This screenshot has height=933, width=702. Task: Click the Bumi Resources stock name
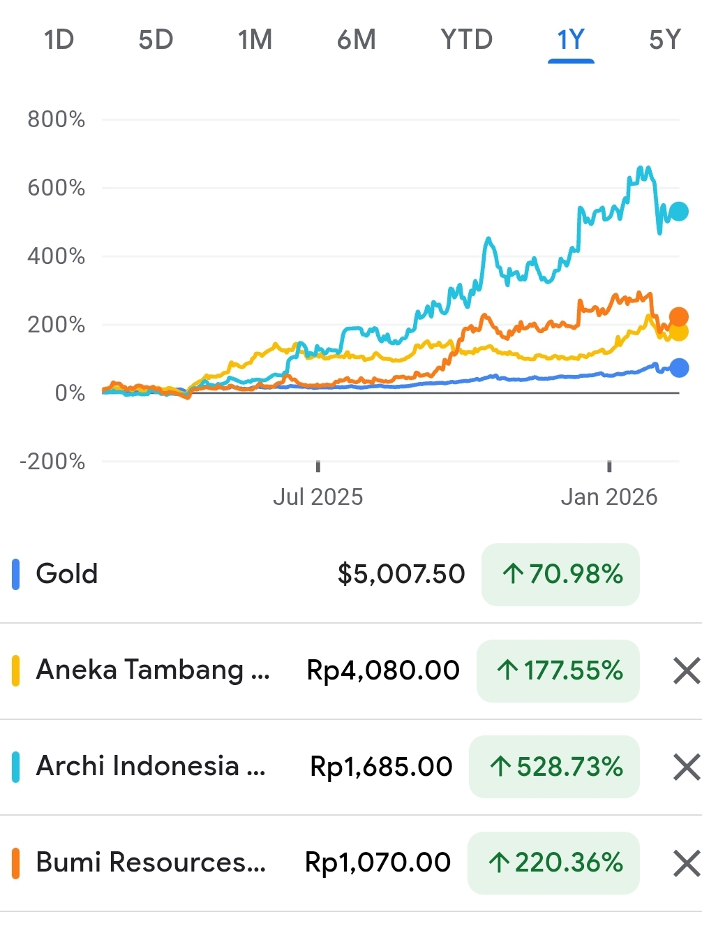tap(151, 862)
